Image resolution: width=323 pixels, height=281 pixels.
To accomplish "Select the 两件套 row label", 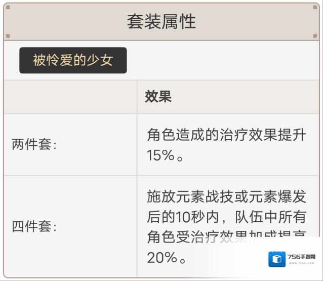I will coord(34,145).
